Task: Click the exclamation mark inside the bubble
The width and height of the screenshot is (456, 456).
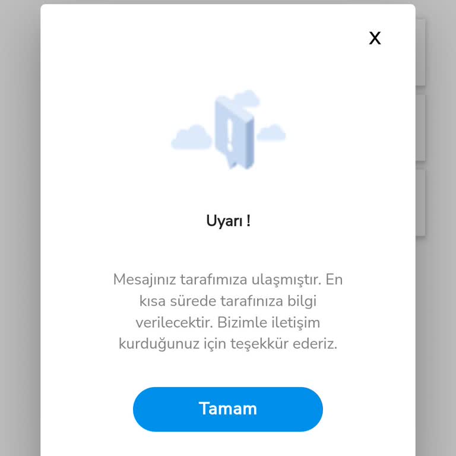Action: (230, 135)
